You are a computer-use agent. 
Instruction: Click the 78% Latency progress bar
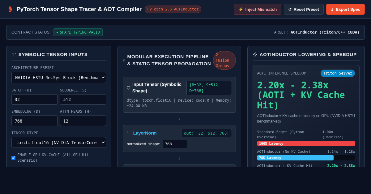point(295,158)
